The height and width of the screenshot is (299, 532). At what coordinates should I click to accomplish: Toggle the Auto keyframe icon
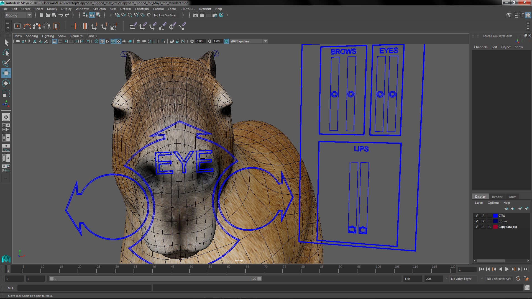(x=518, y=279)
